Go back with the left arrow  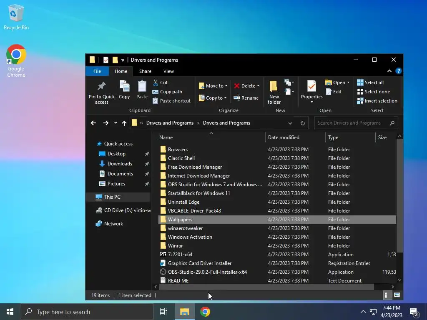[x=93, y=123]
